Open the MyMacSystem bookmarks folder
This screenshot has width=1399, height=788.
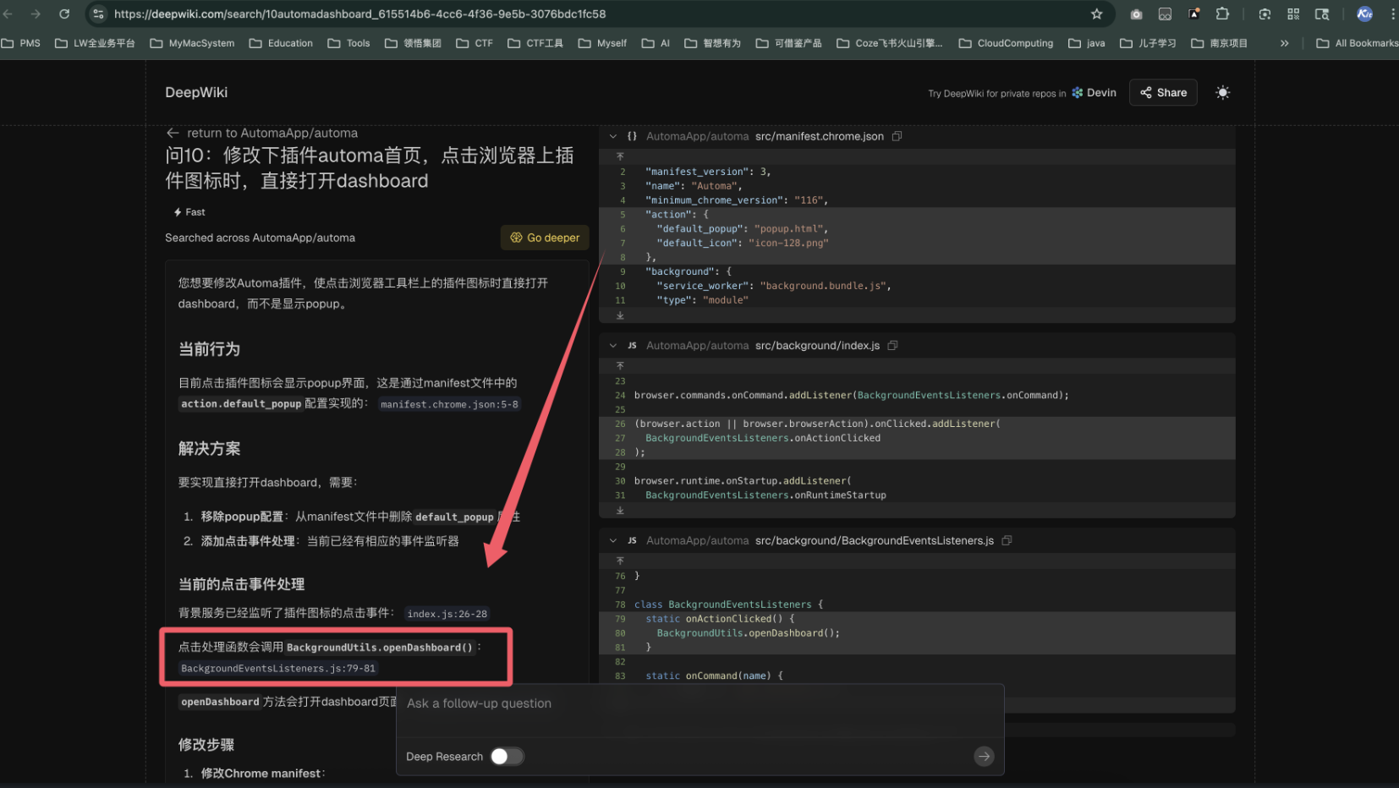coord(192,43)
